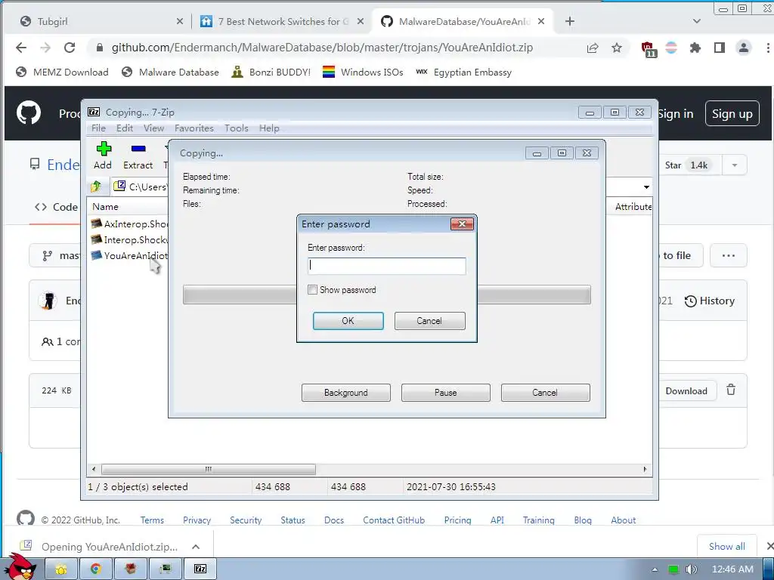Cancel the Enter password dialog
Screen dimensions: 774x580
point(429,320)
